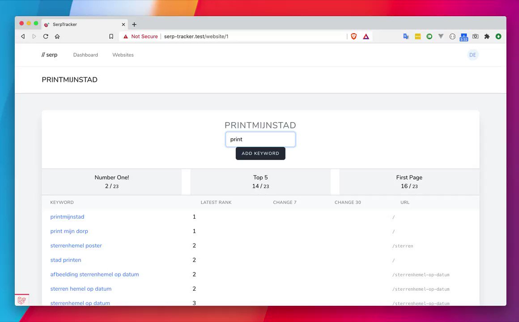Click the browser forward arrow
This screenshot has height=322, width=519.
[34, 36]
